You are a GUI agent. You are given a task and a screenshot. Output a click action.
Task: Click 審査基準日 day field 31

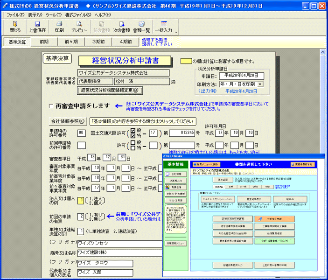[122, 157]
